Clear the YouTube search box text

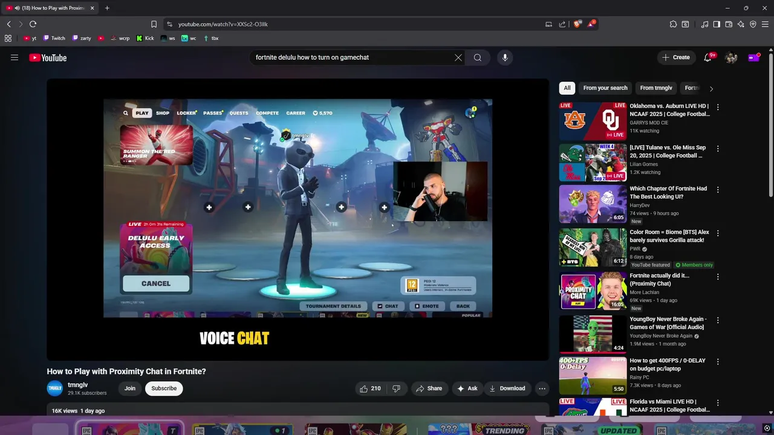[x=458, y=57]
